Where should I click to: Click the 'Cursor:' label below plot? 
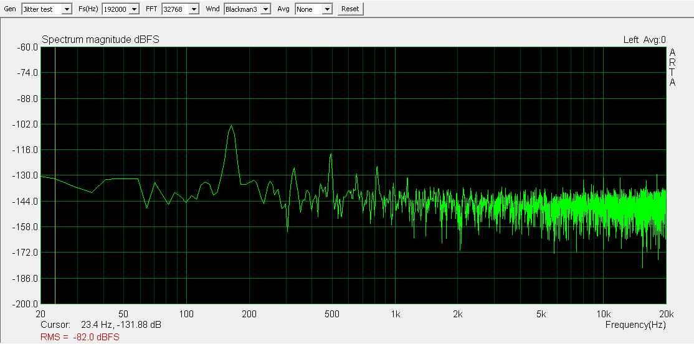(55, 325)
